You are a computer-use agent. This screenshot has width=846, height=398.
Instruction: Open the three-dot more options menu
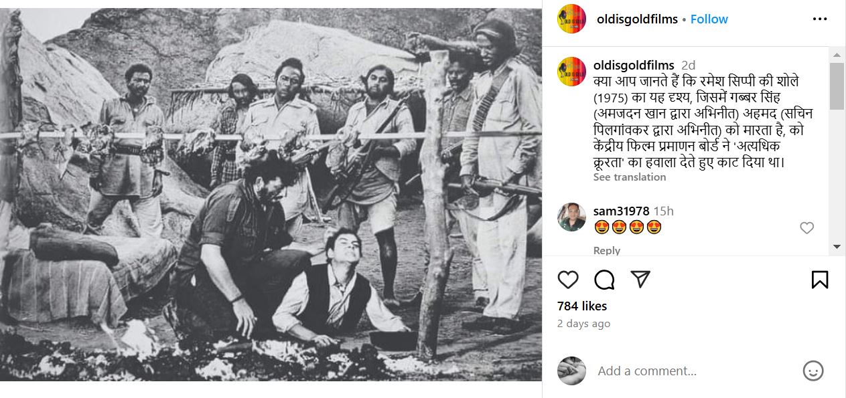(820, 19)
